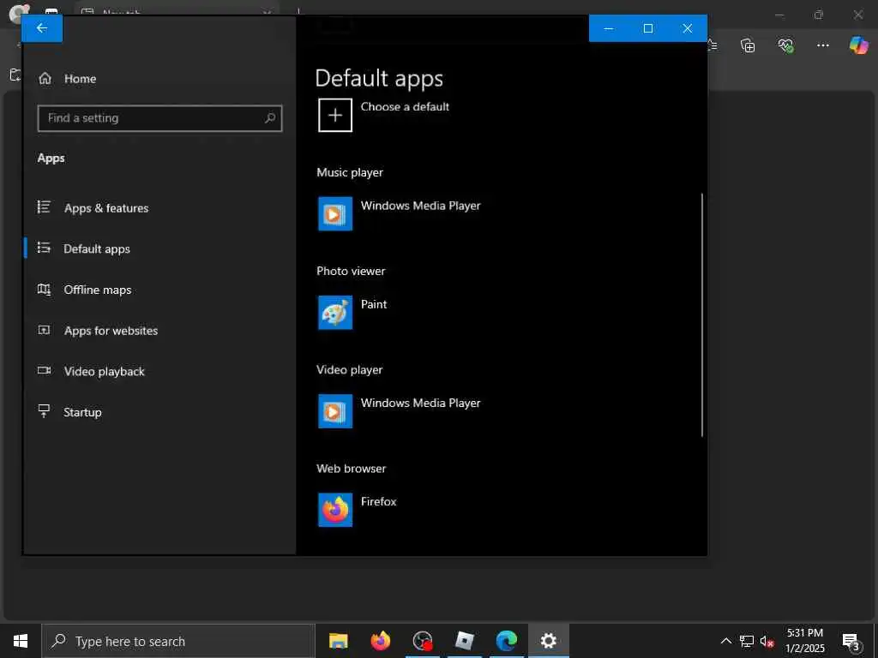Click the plus icon to choose a default

(x=335, y=116)
